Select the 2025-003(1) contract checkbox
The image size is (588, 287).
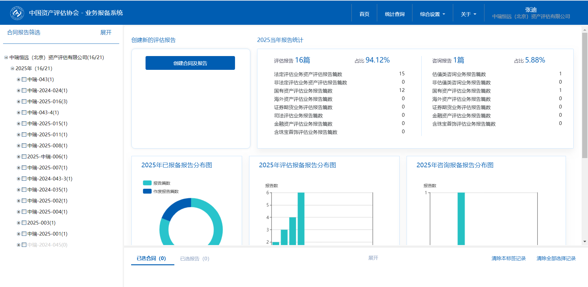(x=24, y=223)
